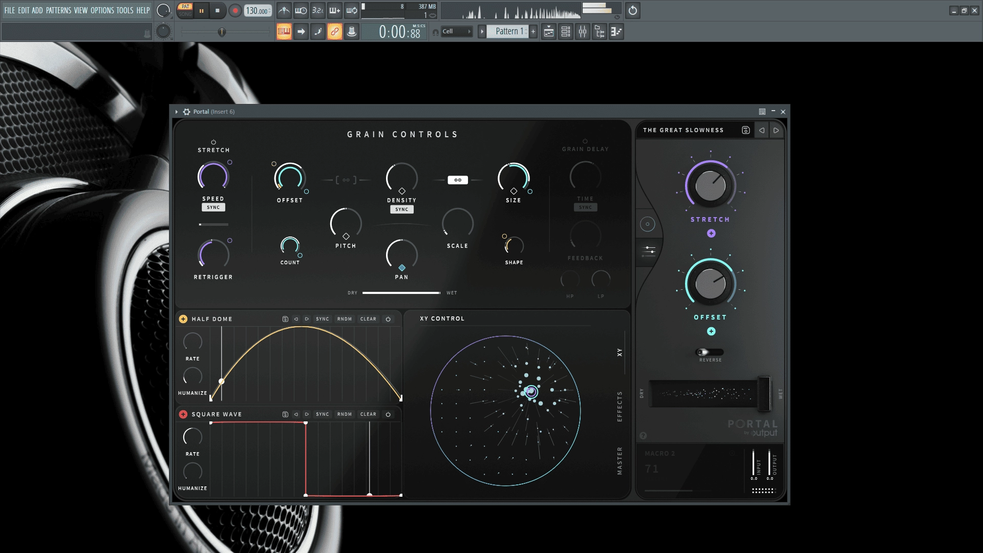Viewport: 983px width, 553px height.
Task: Open the piano roll view icon
Action: (x=616, y=32)
